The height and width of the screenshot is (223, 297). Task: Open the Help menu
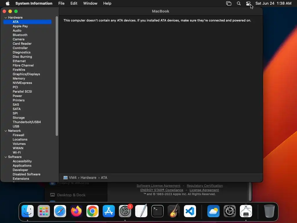107,3
